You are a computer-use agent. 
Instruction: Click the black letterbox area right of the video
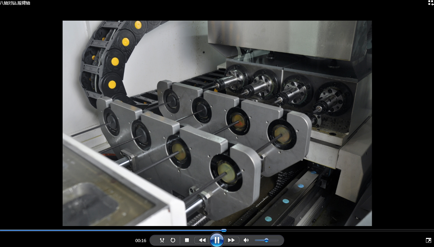[402, 123]
